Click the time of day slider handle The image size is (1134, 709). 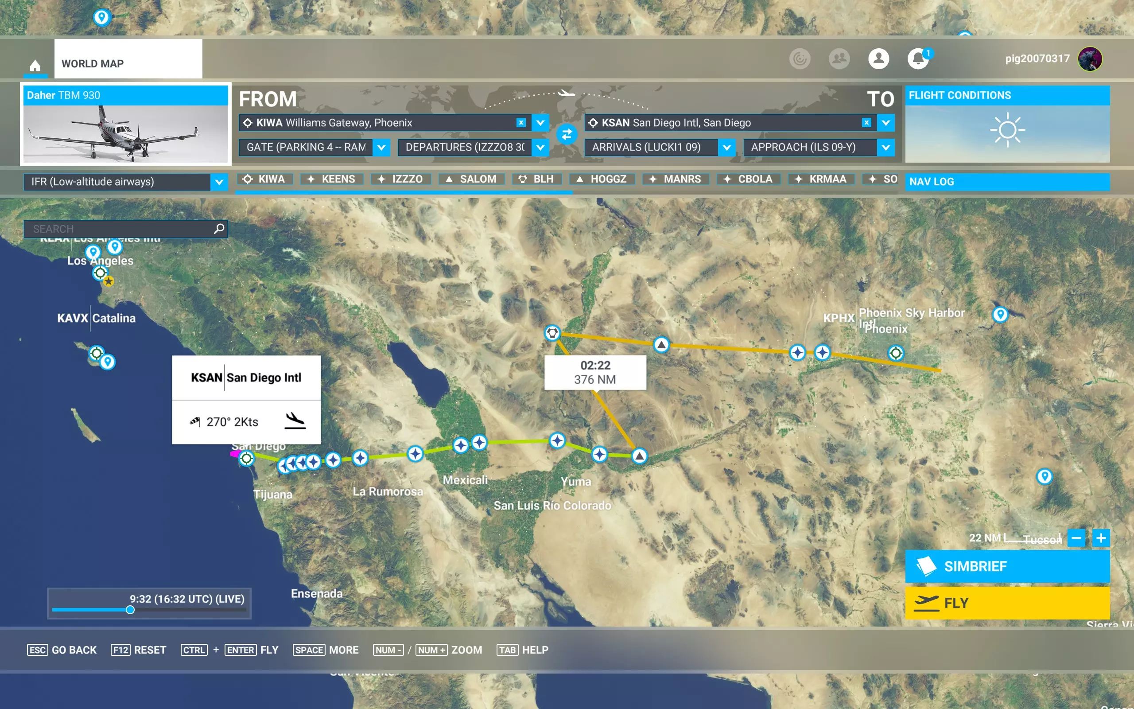pos(130,610)
